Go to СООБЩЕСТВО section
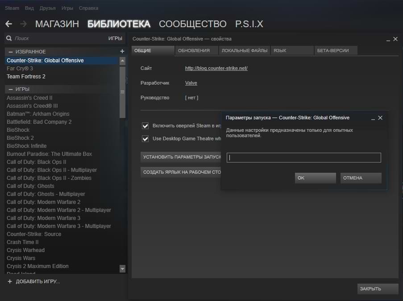 click(x=192, y=24)
